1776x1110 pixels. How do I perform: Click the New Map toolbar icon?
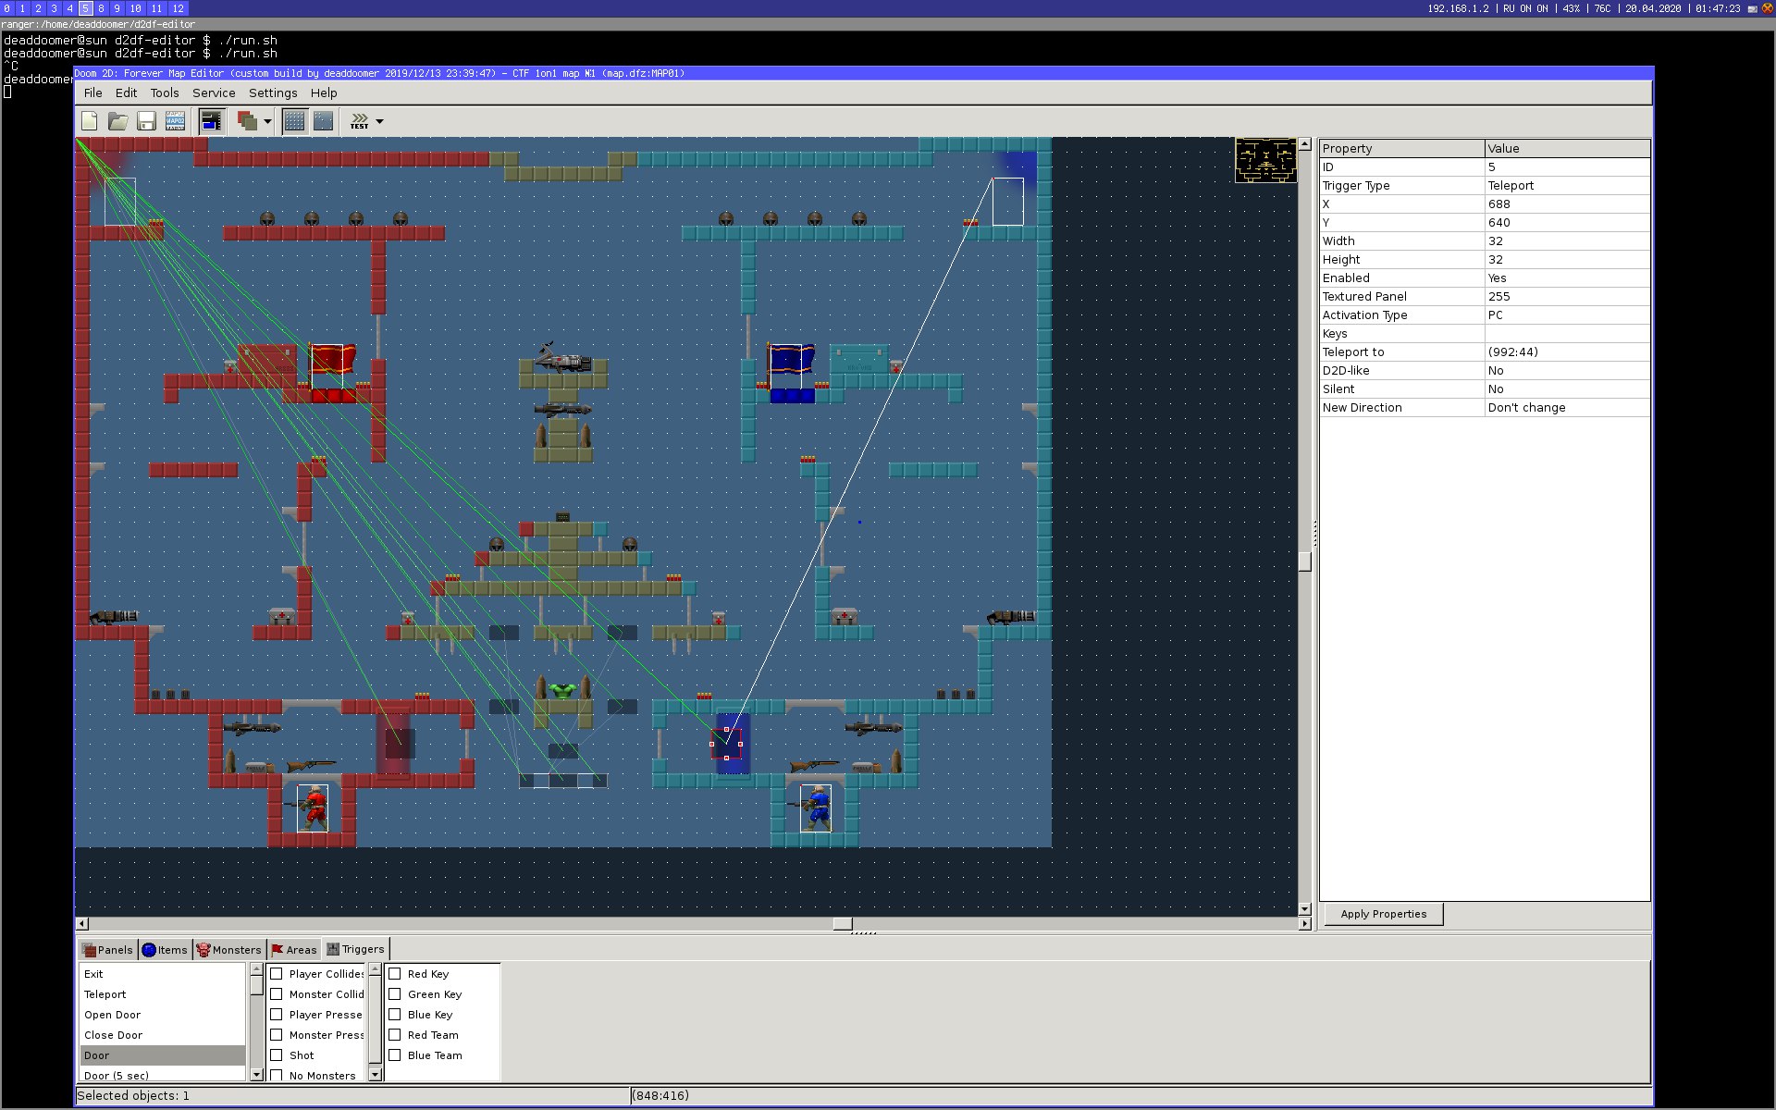(x=90, y=121)
